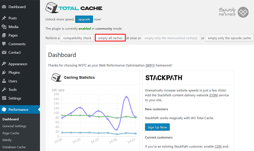Click the W3 Total Cache logo cube
Viewport: 254px width, 151px height.
coord(52,8)
